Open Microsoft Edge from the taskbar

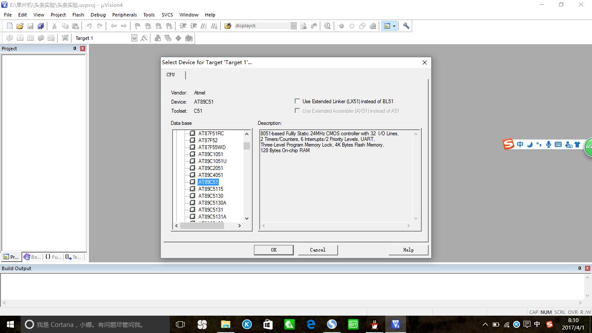tap(310, 324)
